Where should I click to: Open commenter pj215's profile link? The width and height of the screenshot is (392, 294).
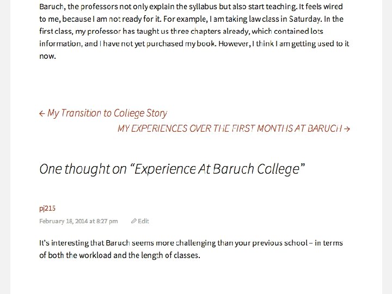tap(47, 208)
